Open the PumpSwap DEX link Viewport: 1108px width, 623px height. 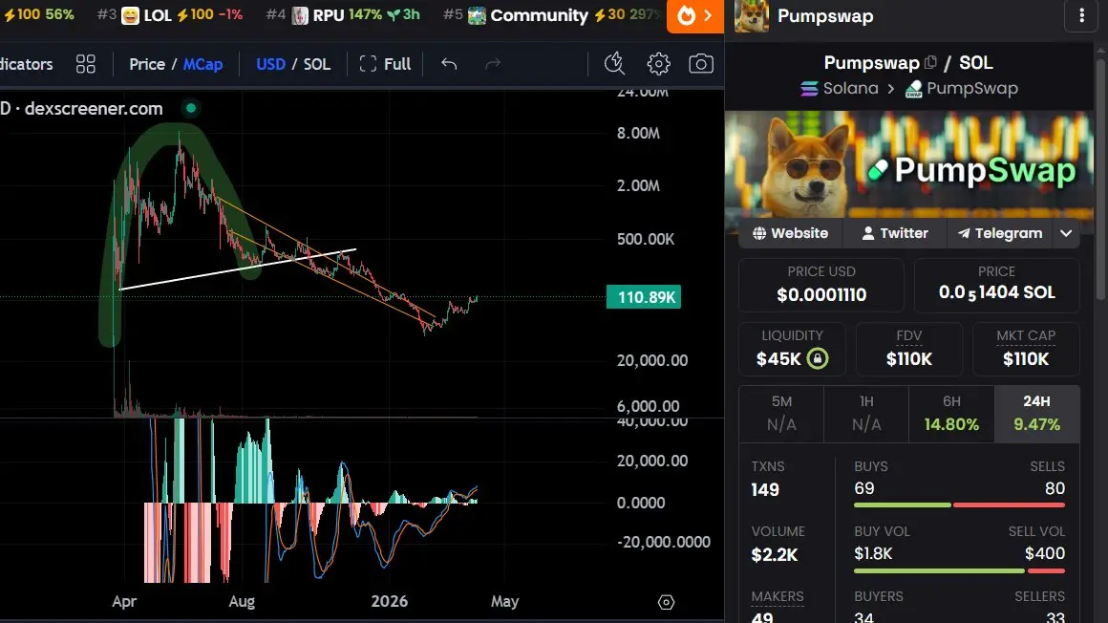(x=962, y=89)
